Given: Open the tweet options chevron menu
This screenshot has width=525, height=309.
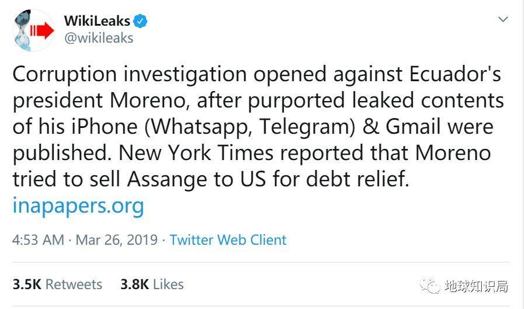Looking at the screenshot, I should pos(502,20).
